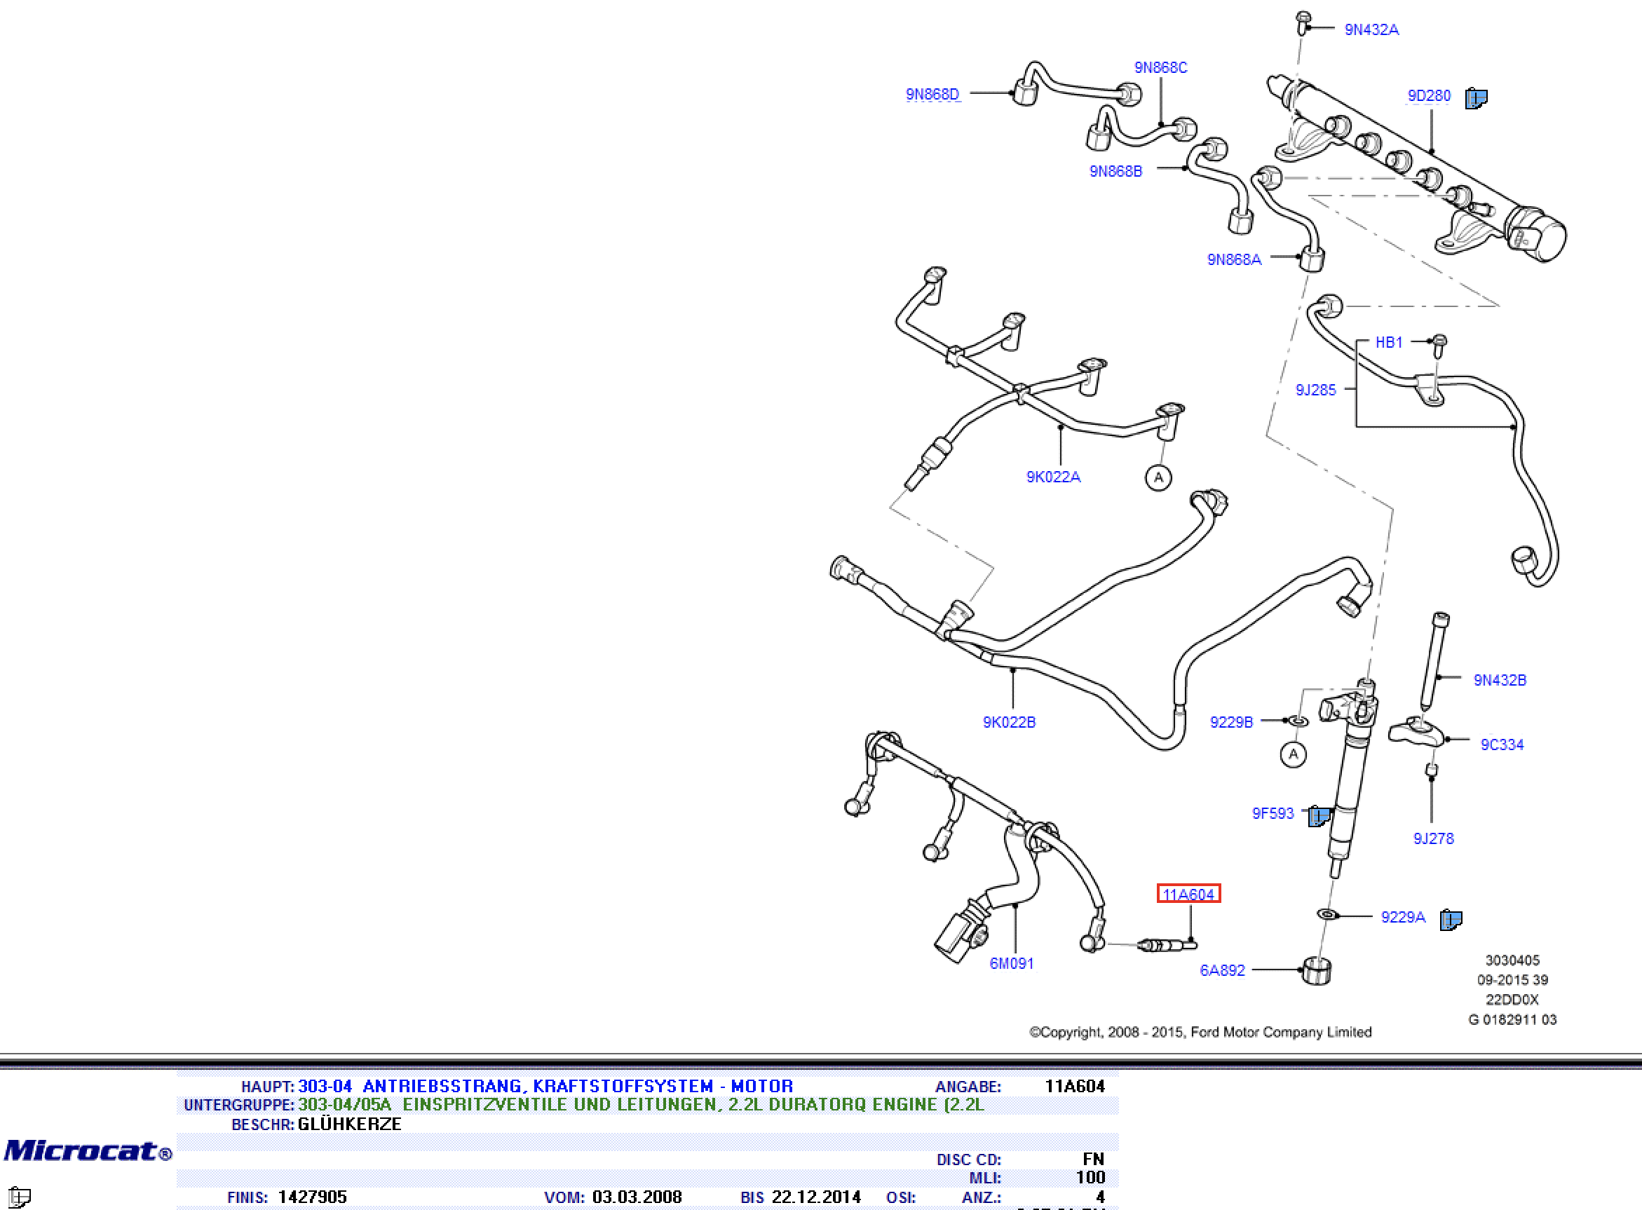The width and height of the screenshot is (1642, 1210).
Task: Select part label 9N432A
Action: click(x=1371, y=30)
